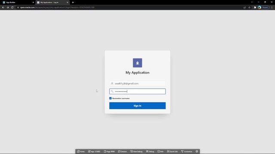
Task: Click the browser profile avatar button
Action: click(263, 8)
